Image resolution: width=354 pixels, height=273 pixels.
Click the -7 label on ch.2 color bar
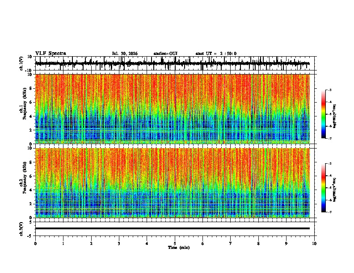330,212
